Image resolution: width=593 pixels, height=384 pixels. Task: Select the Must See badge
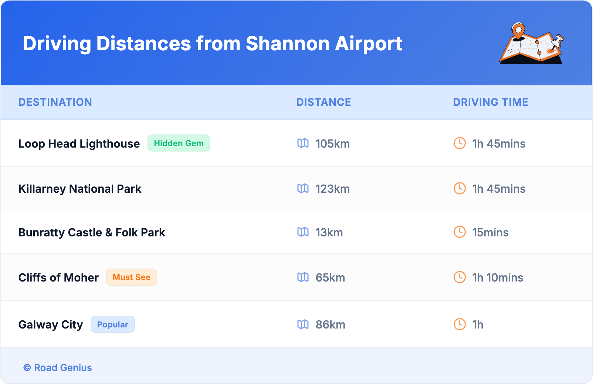pos(131,277)
